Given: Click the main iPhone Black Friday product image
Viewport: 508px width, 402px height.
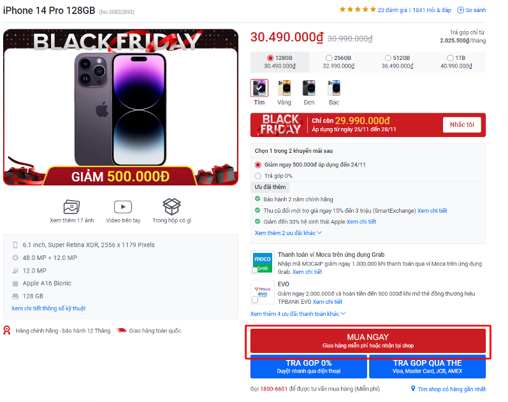Looking at the screenshot, I should [x=120, y=107].
